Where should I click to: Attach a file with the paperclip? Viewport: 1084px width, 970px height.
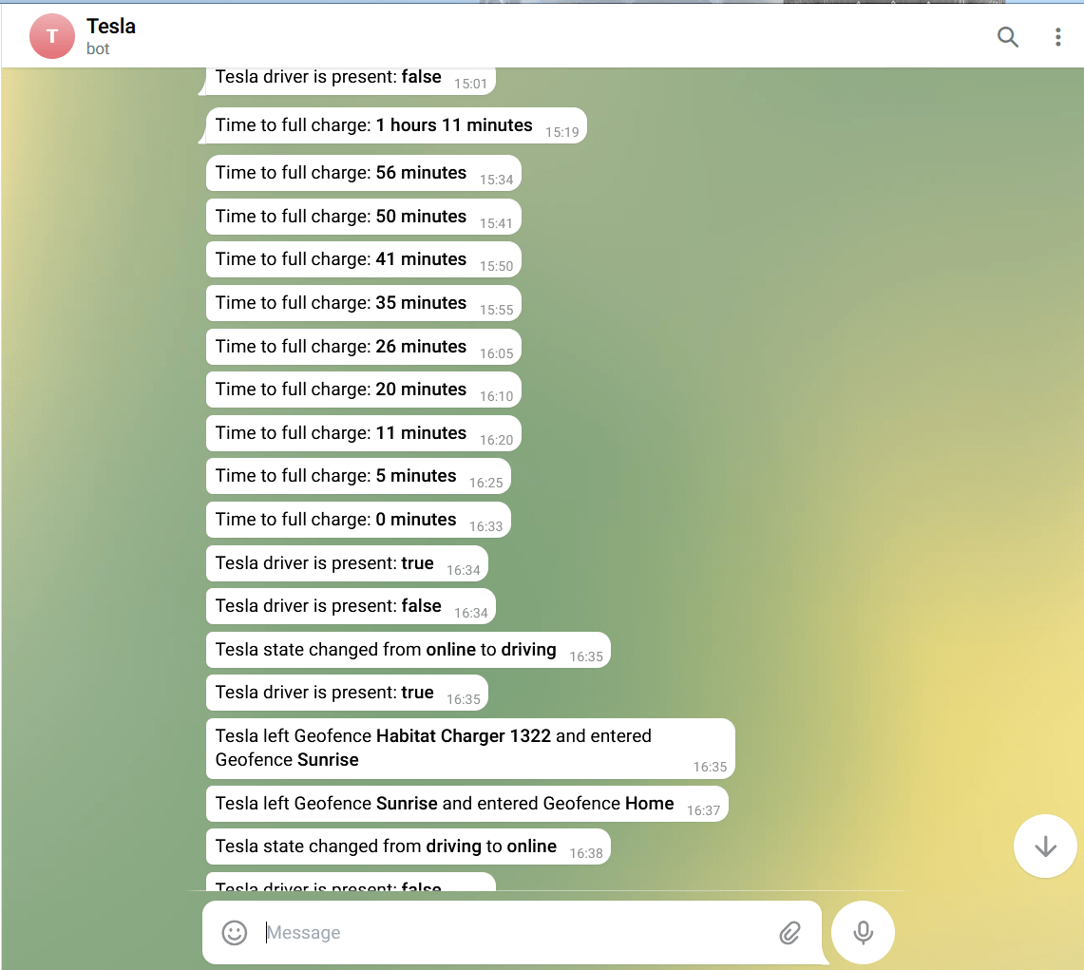pos(789,932)
